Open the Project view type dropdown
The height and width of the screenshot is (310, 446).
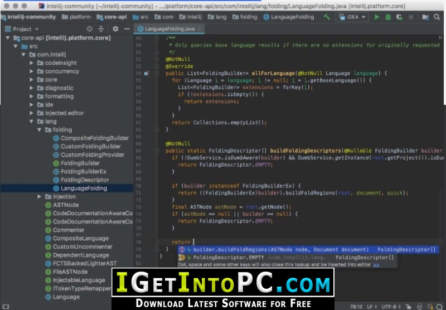(25, 29)
